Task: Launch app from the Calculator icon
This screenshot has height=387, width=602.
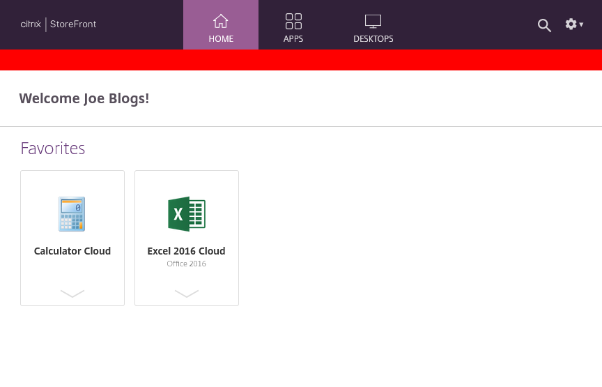Action: tap(72, 214)
